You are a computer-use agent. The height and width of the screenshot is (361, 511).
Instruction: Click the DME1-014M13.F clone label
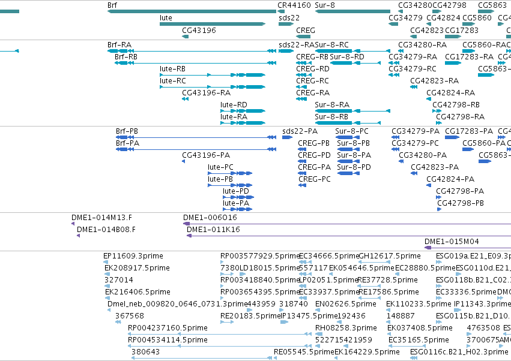101,218
